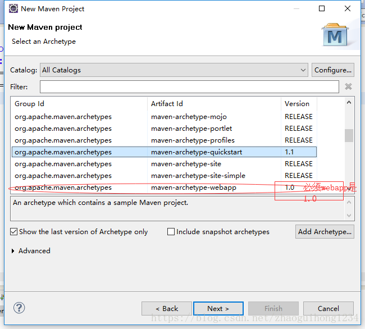Viewport: 365px width, 329px height.
Task: Click the archetype description text
Action: tap(101, 203)
